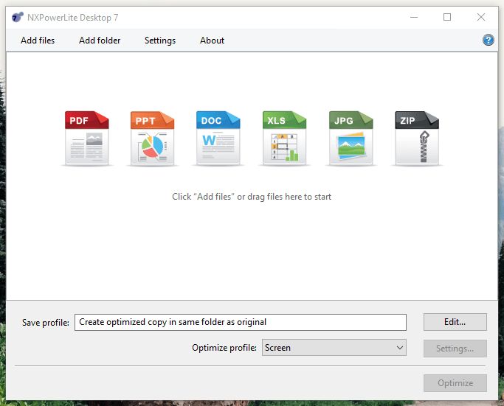
Task: Click the Save profile label
Action: (46, 323)
